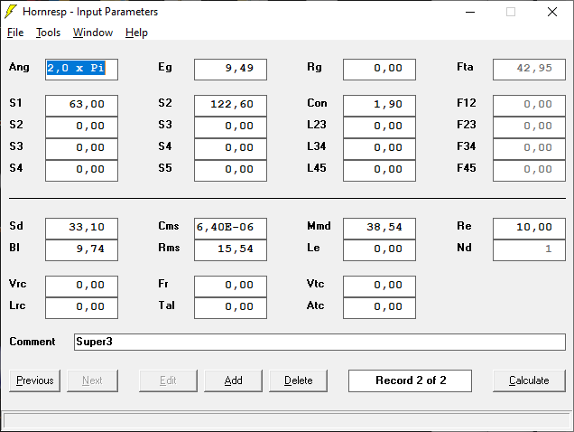Click the L23 input field
Viewport: 574px width, 432px height.
pyautogui.click(x=379, y=127)
